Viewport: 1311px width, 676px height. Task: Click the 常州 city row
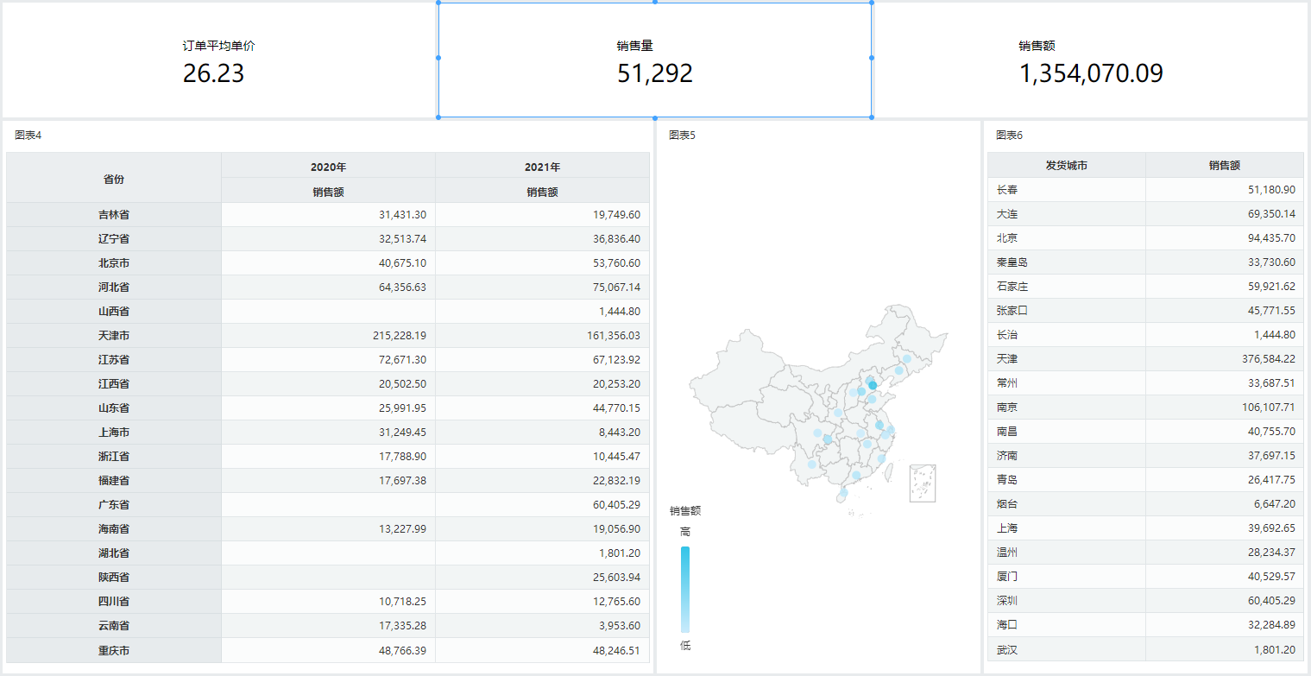[1145, 383]
